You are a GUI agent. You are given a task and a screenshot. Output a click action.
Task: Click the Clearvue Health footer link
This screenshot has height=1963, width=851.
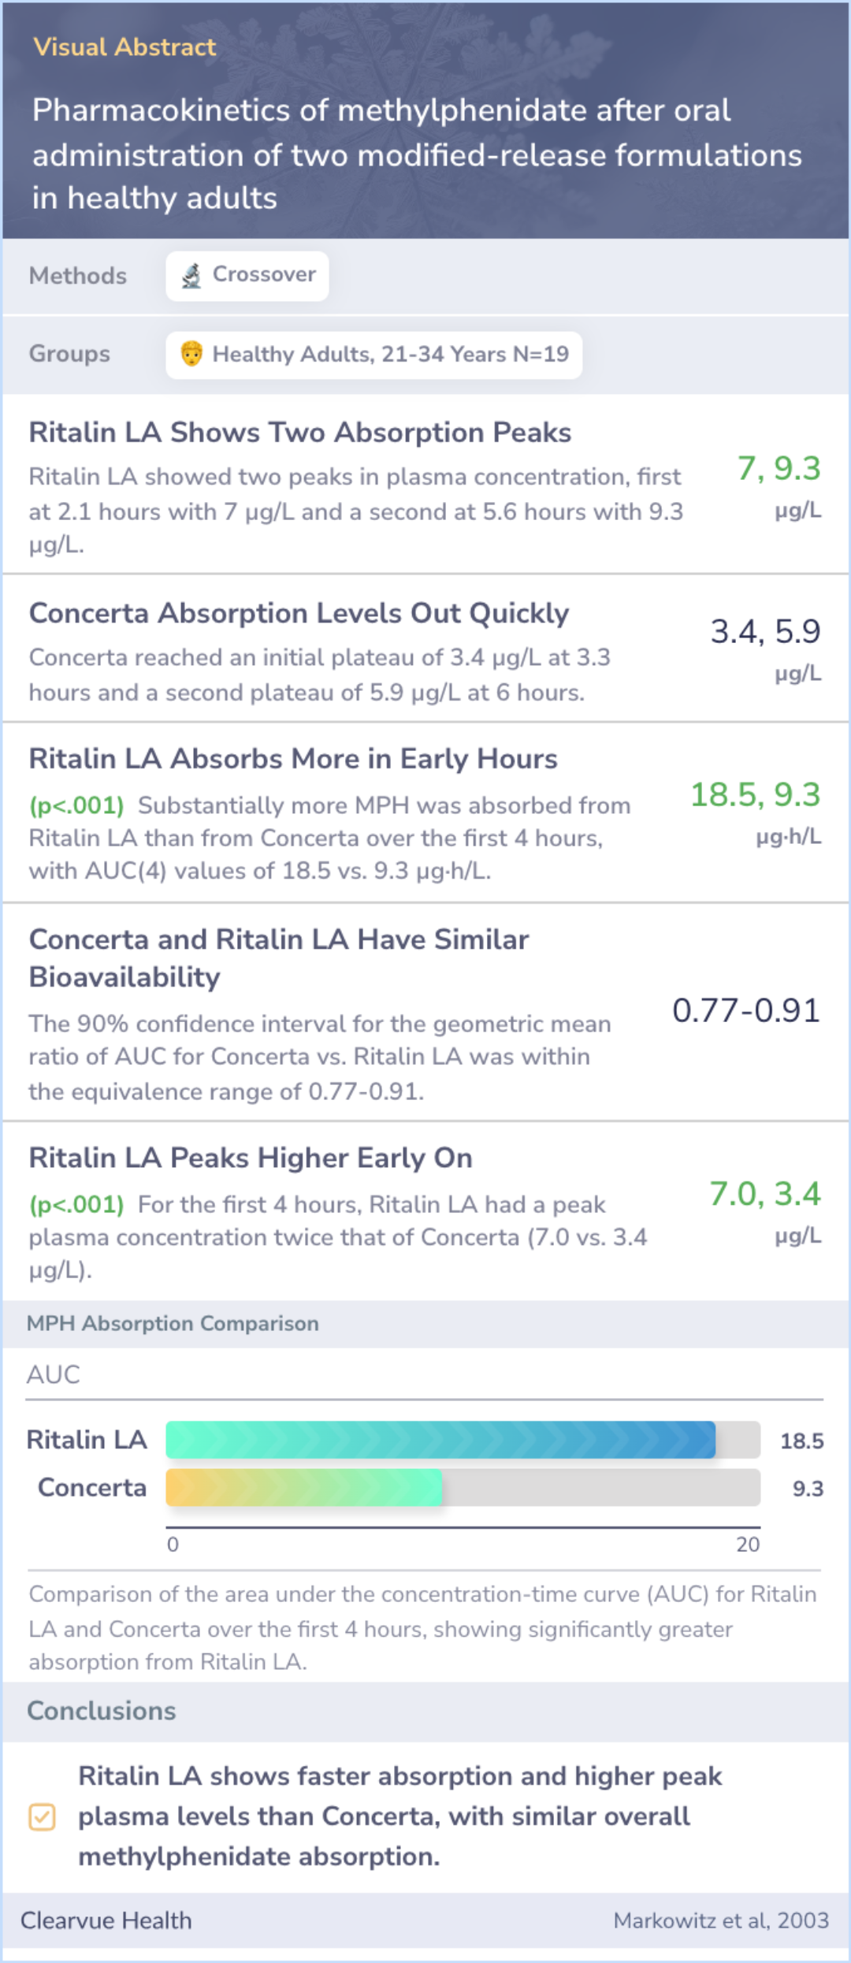106,1920
